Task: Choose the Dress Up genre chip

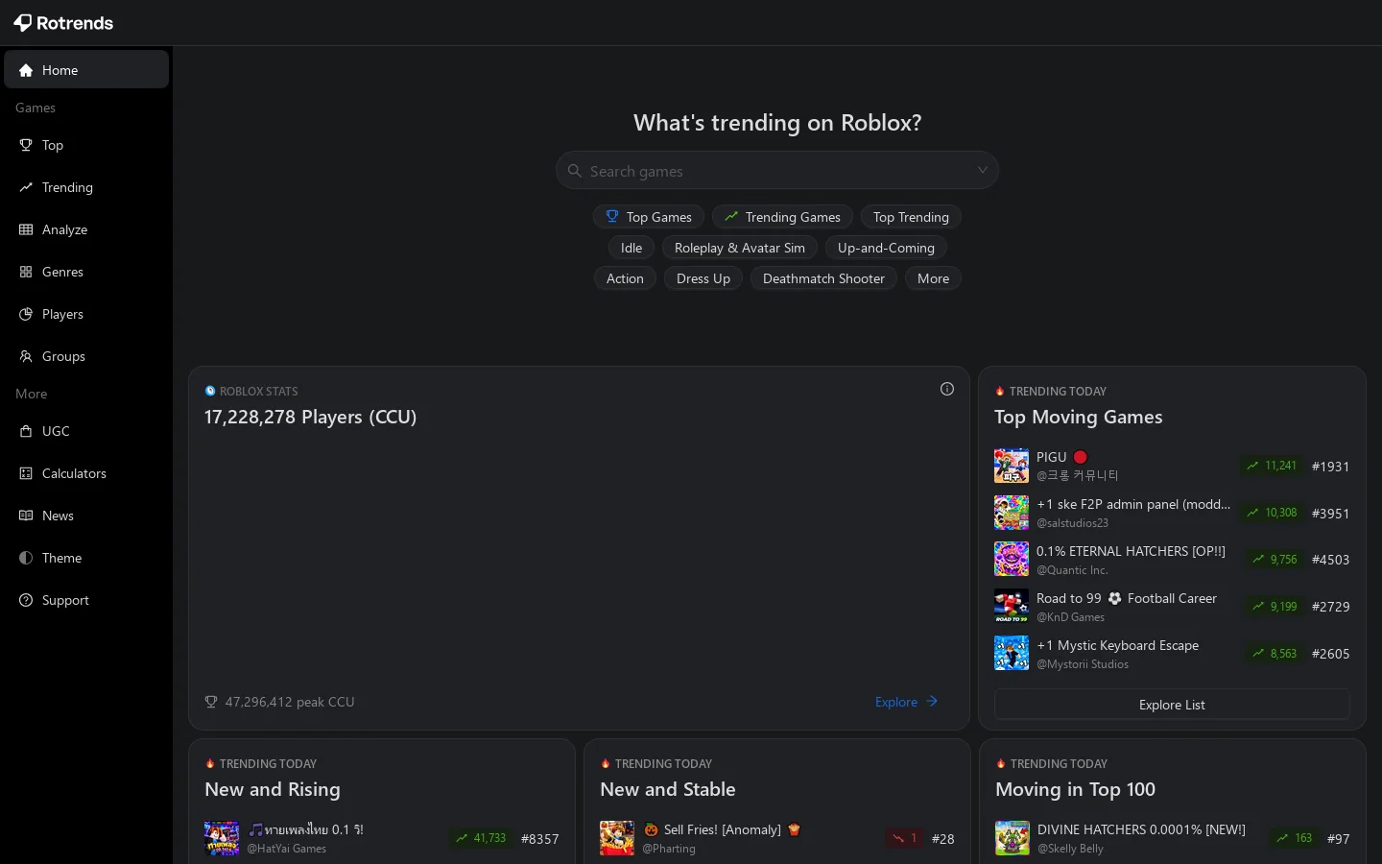Action: point(703,278)
